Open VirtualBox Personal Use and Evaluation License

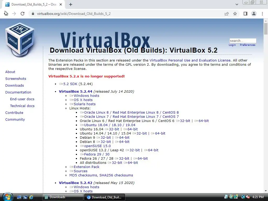pos(190,60)
